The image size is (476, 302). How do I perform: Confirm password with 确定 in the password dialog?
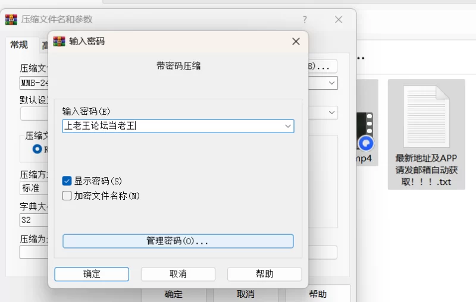coord(92,274)
